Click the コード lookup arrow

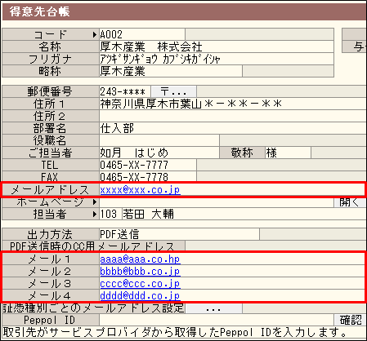pos(95,34)
